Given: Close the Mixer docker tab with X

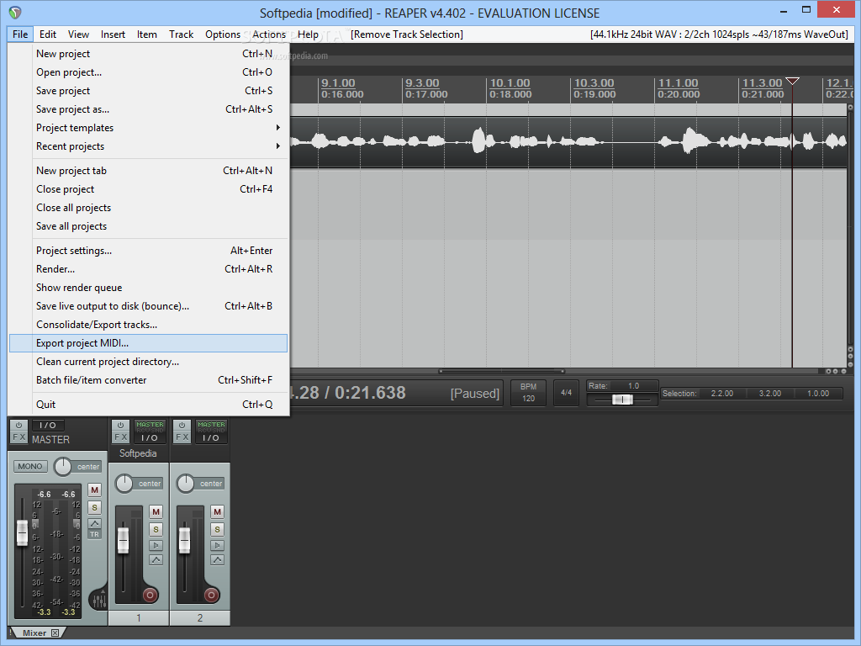Looking at the screenshot, I should [x=55, y=633].
